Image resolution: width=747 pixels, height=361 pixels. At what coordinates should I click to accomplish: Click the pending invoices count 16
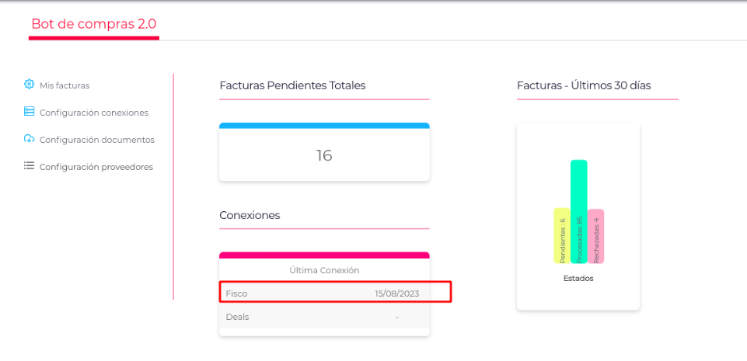click(324, 155)
